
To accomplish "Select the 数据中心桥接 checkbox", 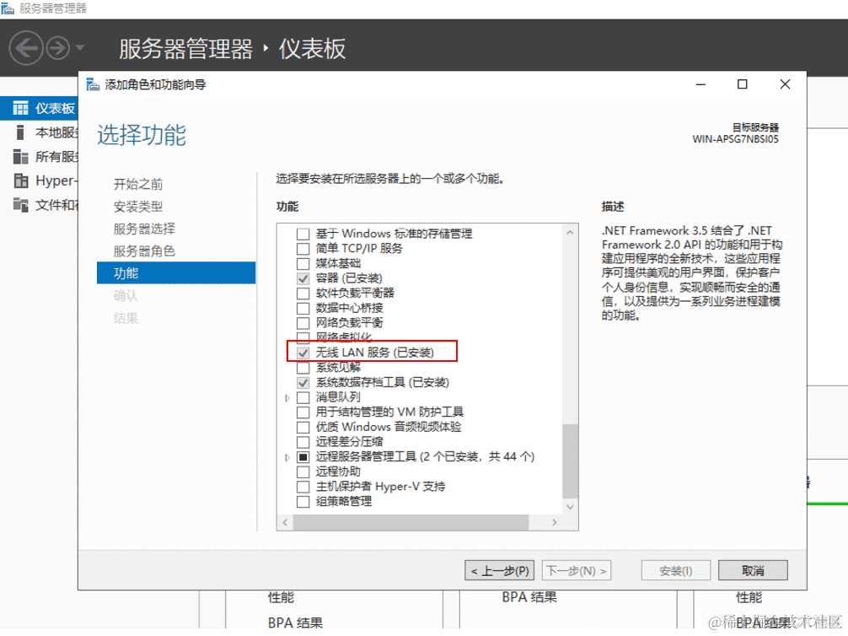I will pos(303,309).
